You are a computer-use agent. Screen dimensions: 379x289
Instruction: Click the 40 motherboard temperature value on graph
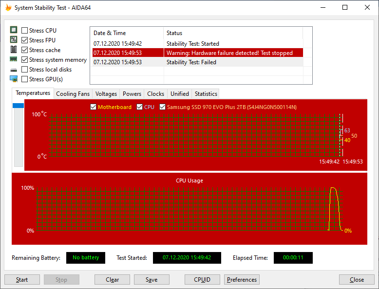347,140
